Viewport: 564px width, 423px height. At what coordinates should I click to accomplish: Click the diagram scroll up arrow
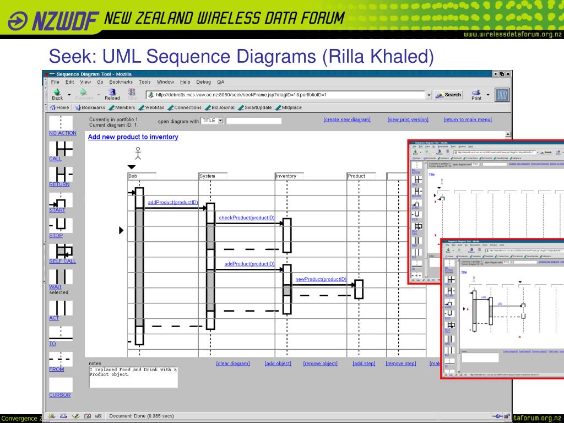pos(508,134)
